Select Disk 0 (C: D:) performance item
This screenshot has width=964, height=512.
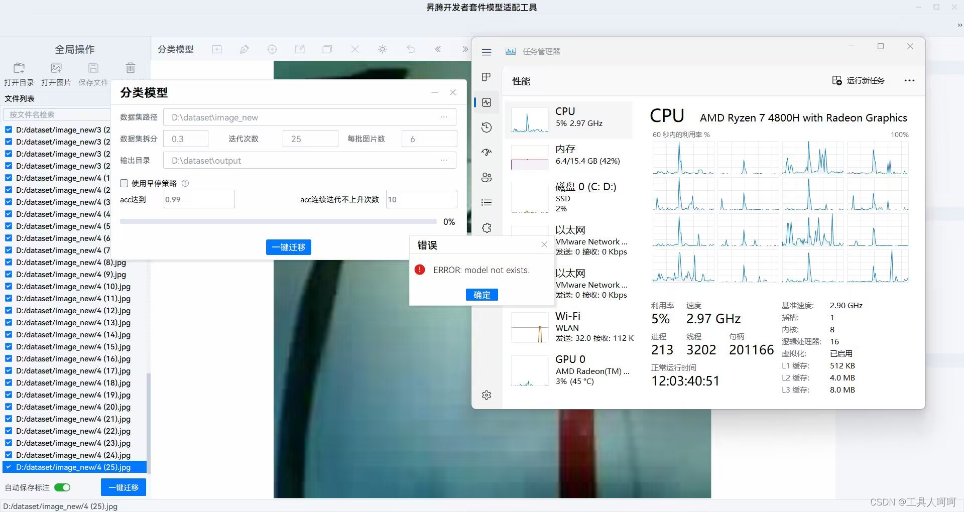tap(569, 198)
